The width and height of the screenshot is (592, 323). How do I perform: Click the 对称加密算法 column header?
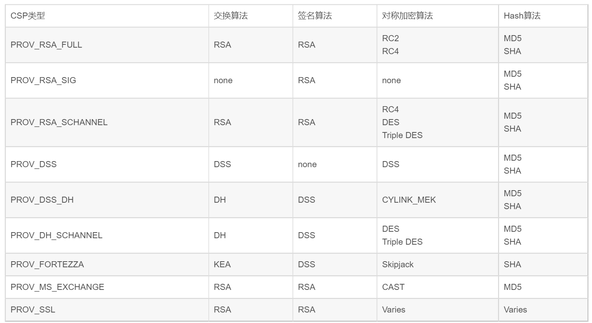pos(407,16)
